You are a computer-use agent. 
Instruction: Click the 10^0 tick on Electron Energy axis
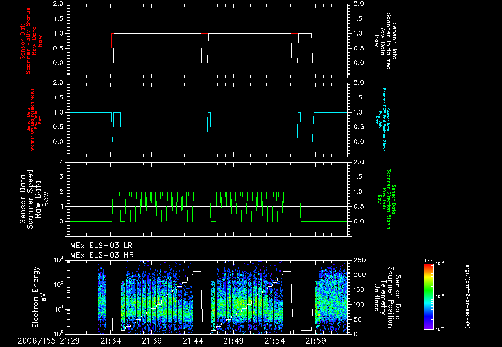58,333
